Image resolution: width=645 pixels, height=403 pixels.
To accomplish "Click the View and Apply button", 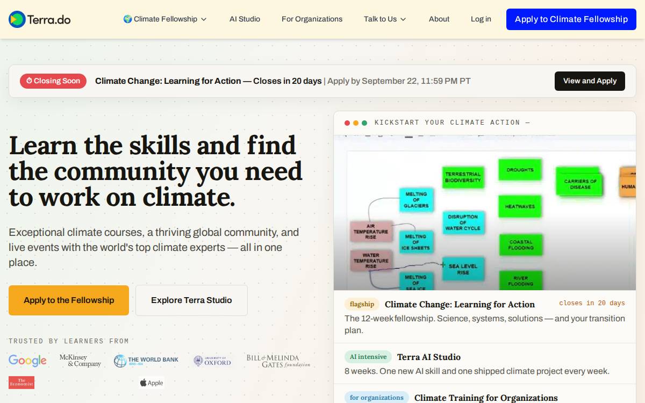I will point(590,81).
